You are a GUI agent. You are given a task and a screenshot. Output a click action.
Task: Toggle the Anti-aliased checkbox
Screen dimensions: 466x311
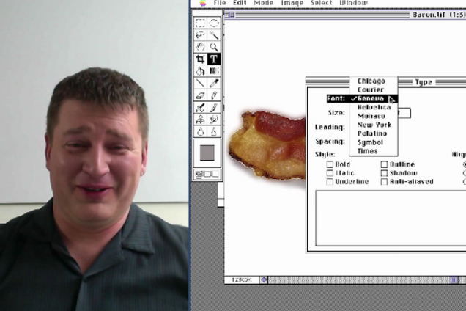click(385, 182)
